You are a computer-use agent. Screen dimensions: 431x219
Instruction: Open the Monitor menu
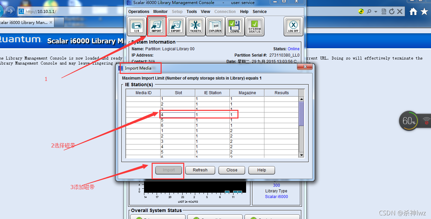(x=161, y=12)
